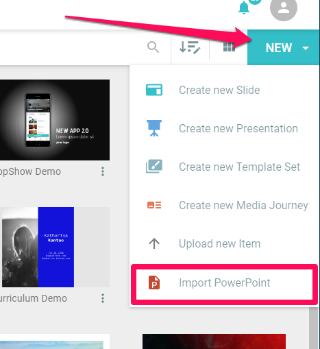Open the sort and edit order icon
This screenshot has width=320, height=349.
pos(190,47)
